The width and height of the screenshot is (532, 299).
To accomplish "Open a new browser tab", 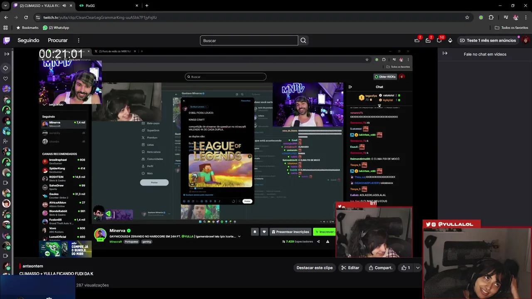I will pos(147,6).
